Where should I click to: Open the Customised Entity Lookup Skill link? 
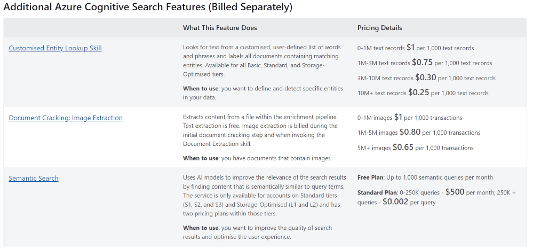[x=55, y=48]
